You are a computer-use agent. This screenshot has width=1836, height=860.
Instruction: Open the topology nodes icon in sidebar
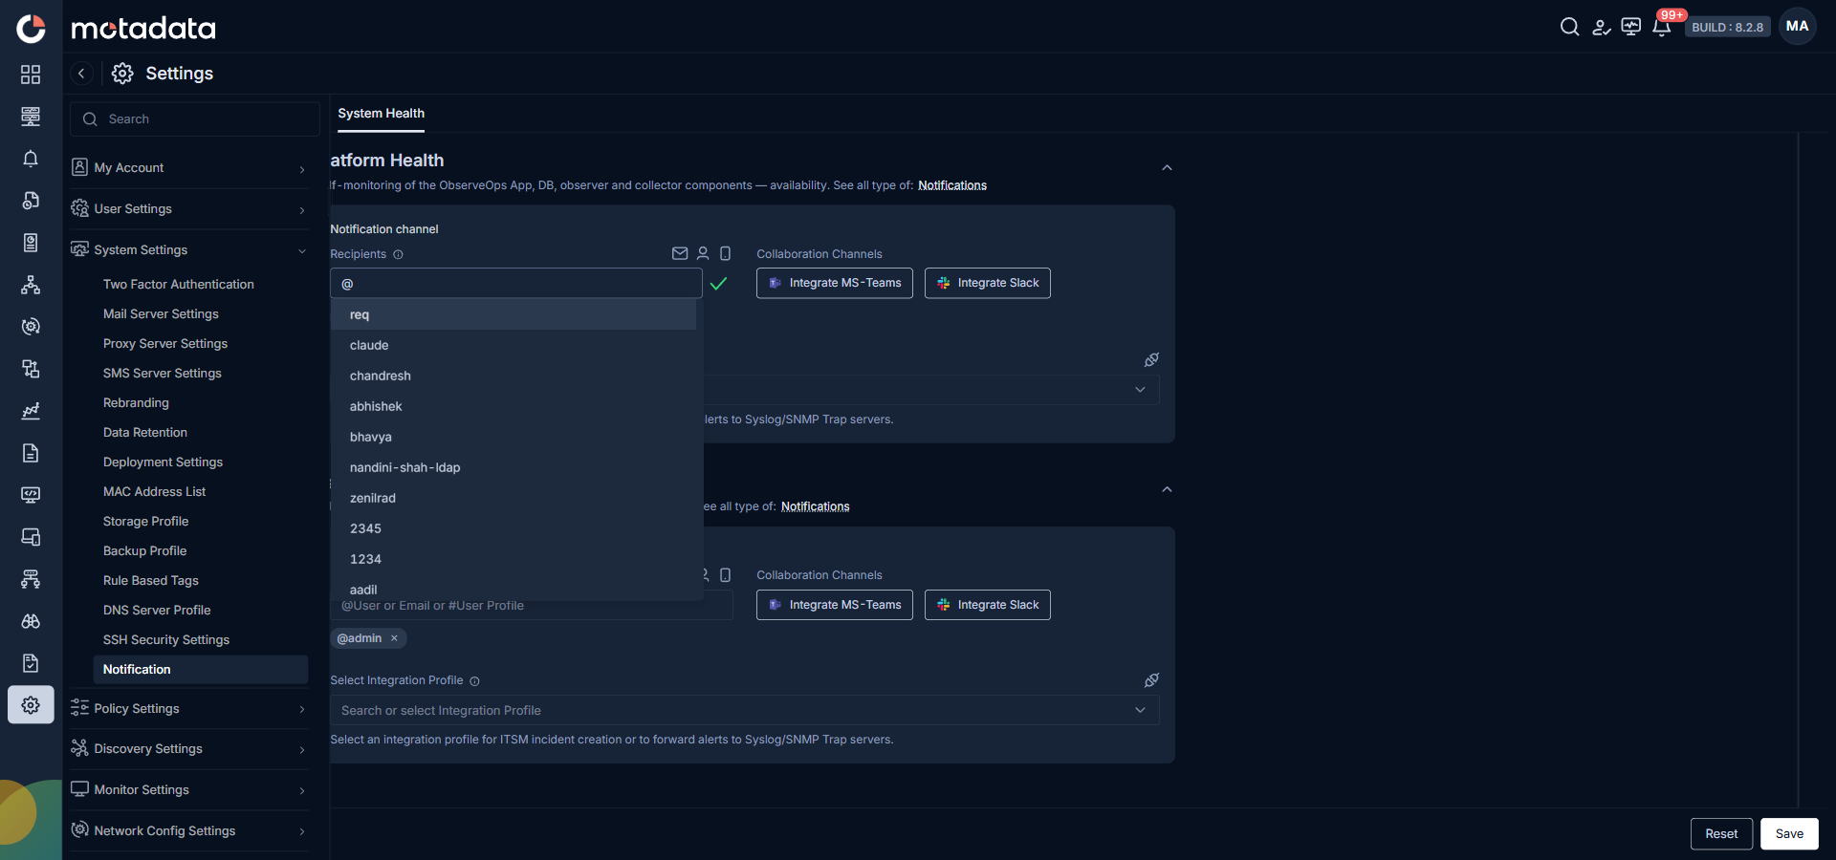pos(31,285)
